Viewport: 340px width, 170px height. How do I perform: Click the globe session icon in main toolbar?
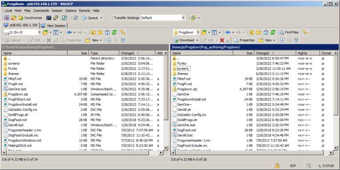coord(193,18)
